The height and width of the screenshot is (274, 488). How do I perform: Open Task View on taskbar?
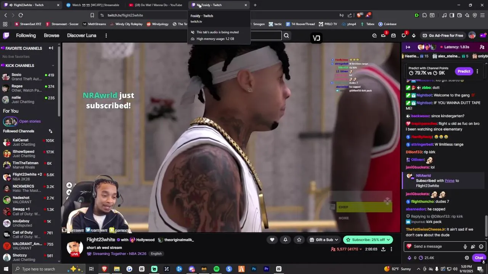[91, 269]
